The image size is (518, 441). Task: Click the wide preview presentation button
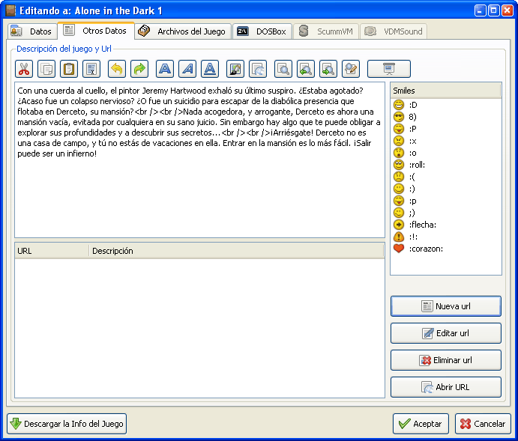pos(389,69)
